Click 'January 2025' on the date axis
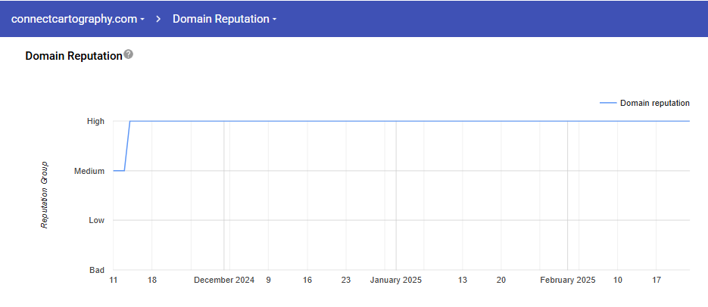This screenshot has height=307, width=708. [395, 280]
